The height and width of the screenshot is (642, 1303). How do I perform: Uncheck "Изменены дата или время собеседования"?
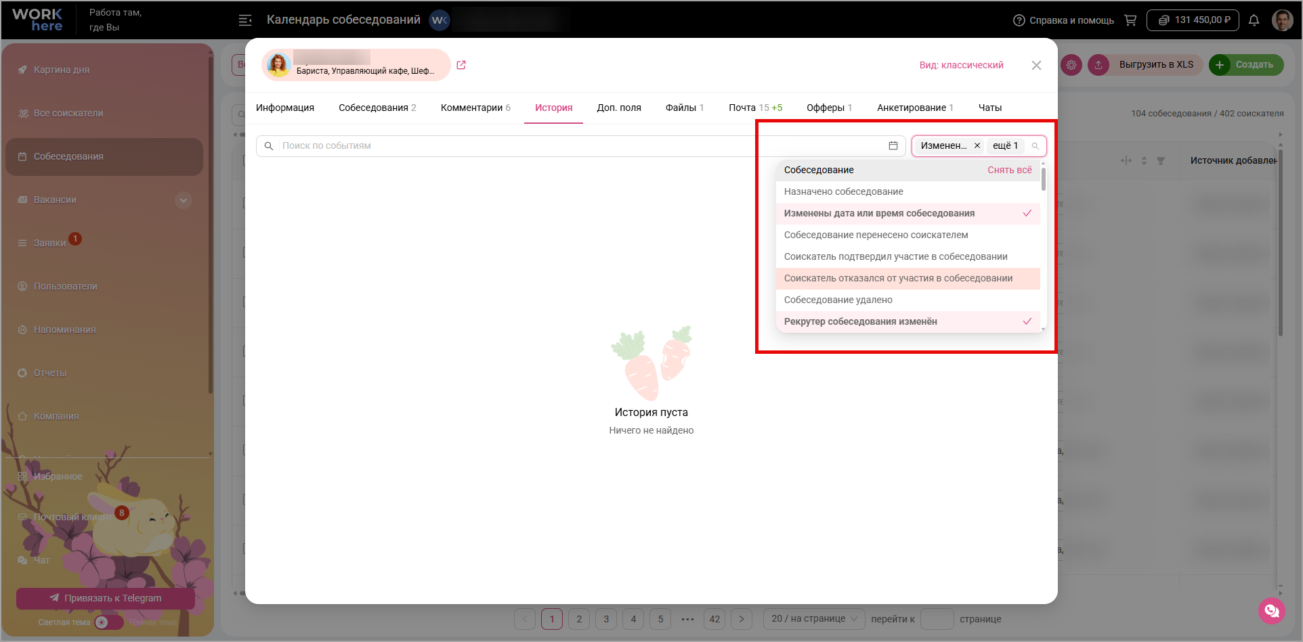(907, 213)
